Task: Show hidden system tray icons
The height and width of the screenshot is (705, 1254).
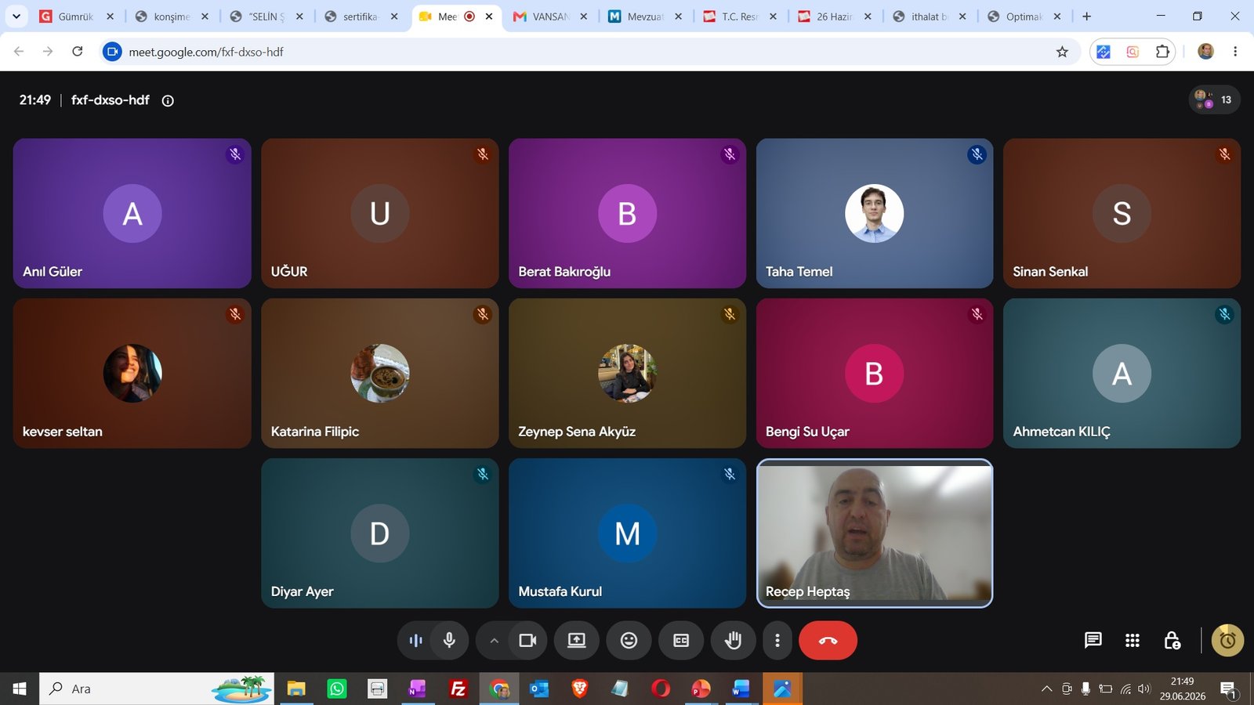Action: (1046, 689)
